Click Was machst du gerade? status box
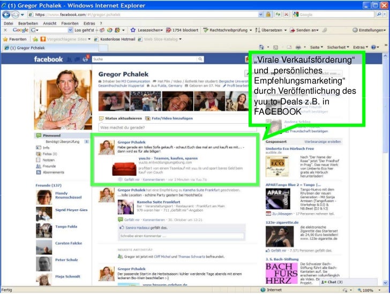 click(178, 127)
